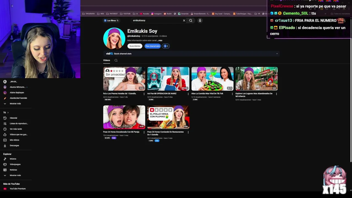Open options menu for the Comida Más Viral video

tap(232, 94)
